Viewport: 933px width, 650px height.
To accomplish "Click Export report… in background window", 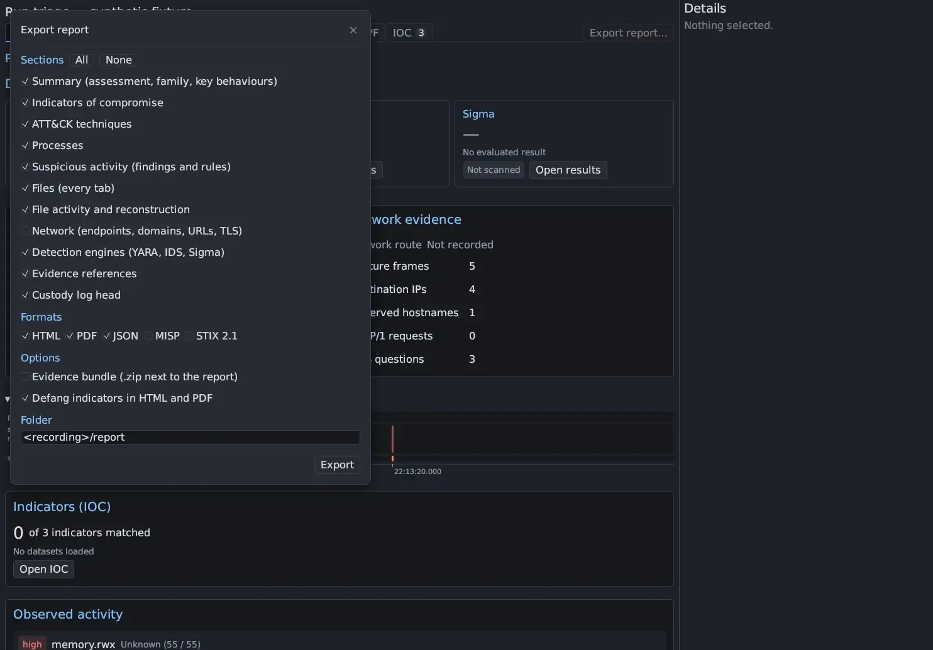I will tap(628, 33).
